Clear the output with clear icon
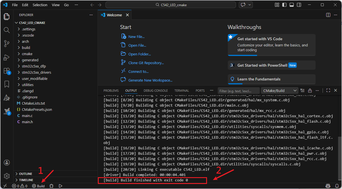This screenshot has height=189, width=342. tap(302, 91)
